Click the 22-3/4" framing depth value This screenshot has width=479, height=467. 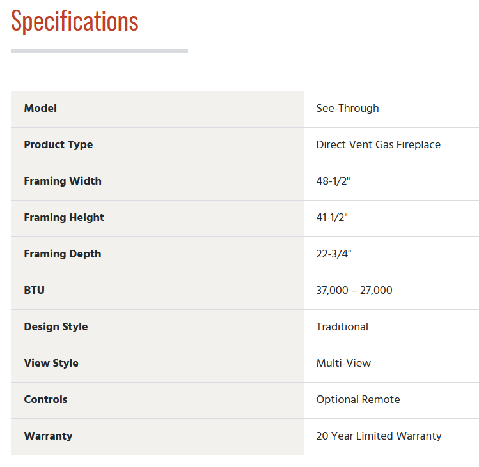pos(334,254)
